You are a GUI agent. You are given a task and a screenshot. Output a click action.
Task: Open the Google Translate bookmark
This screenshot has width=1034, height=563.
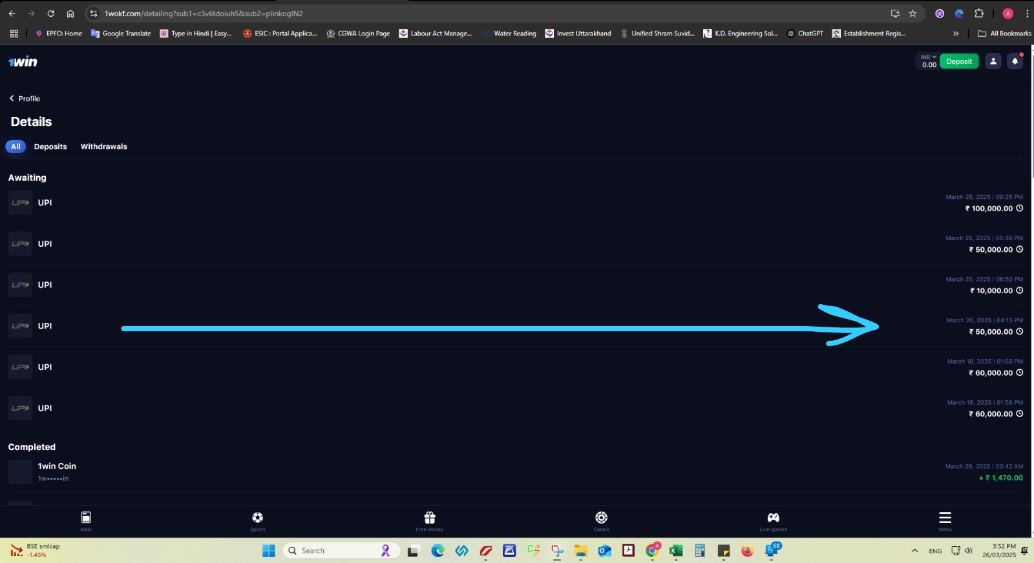[x=121, y=34]
